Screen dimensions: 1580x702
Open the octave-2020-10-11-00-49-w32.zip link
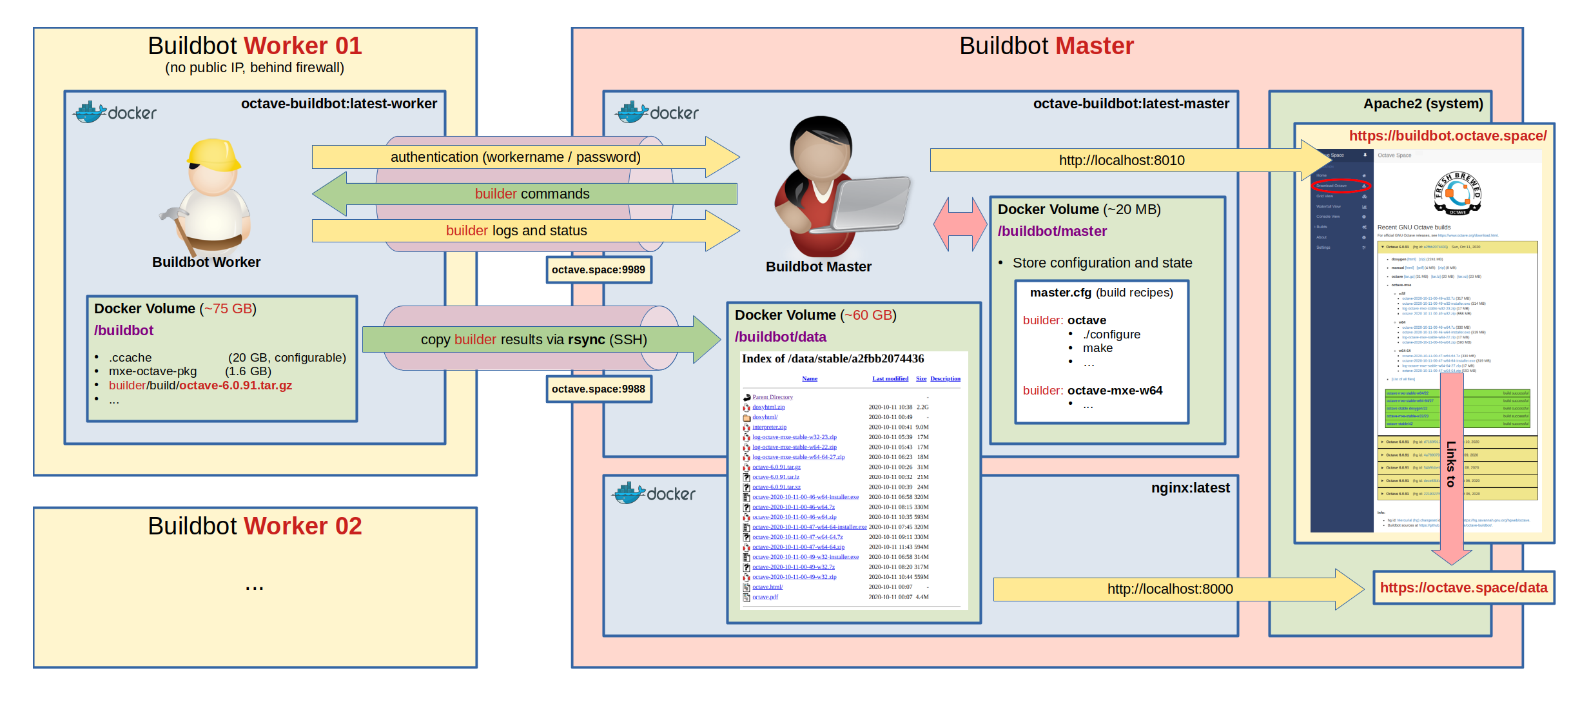794,578
